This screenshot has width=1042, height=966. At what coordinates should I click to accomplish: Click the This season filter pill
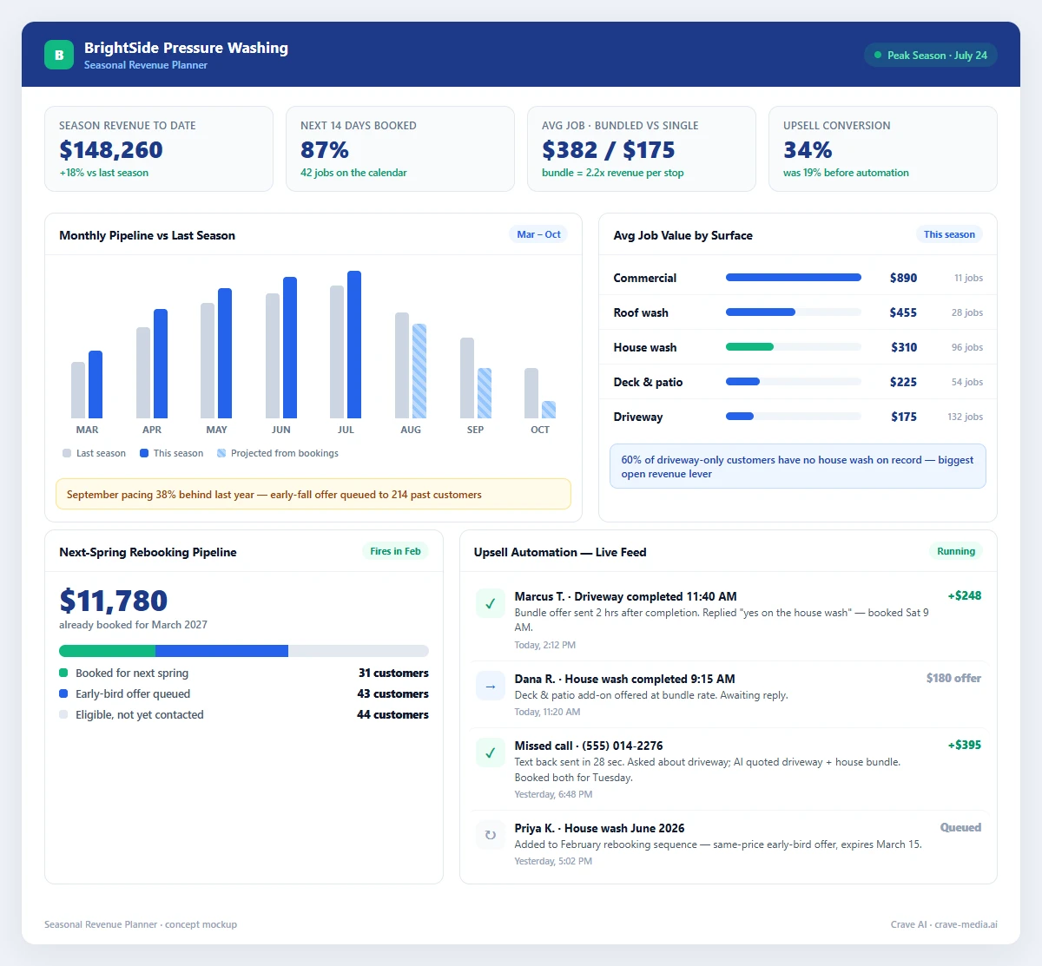pyautogui.click(x=949, y=234)
